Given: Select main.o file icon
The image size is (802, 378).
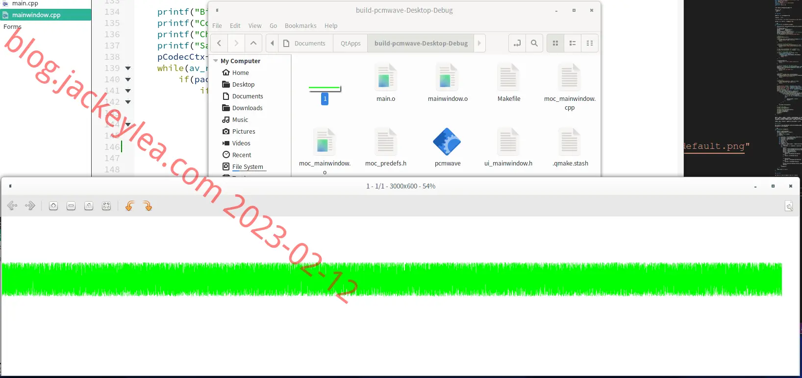Looking at the screenshot, I should point(386,77).
